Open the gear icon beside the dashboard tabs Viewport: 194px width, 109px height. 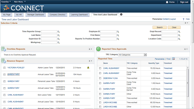(x=121, y=15)
